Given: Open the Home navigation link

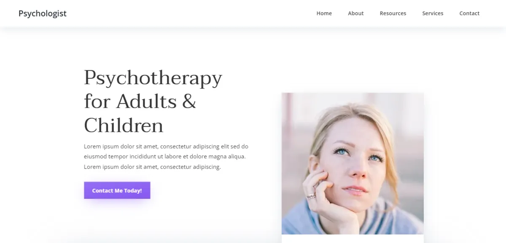Looking at the screenshot, I should [x=324, y=13].
